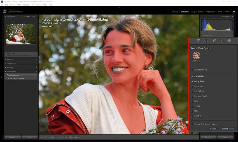Click the Paste settings button
The width and height of the screenshot is (238, 142).
pyautogui.click(x=29, y=137)
